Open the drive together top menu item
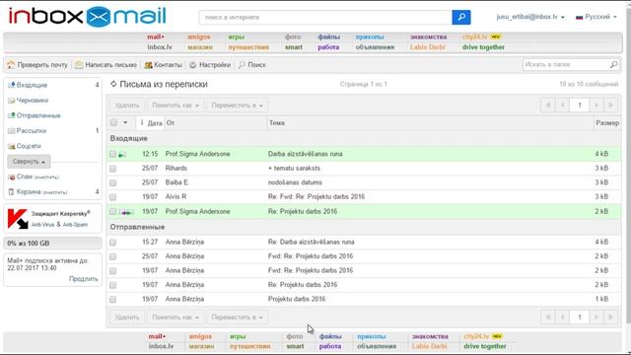 (x=483, y=47)
